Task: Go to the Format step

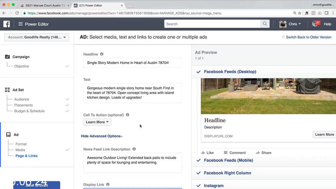Action: (21, 144)
